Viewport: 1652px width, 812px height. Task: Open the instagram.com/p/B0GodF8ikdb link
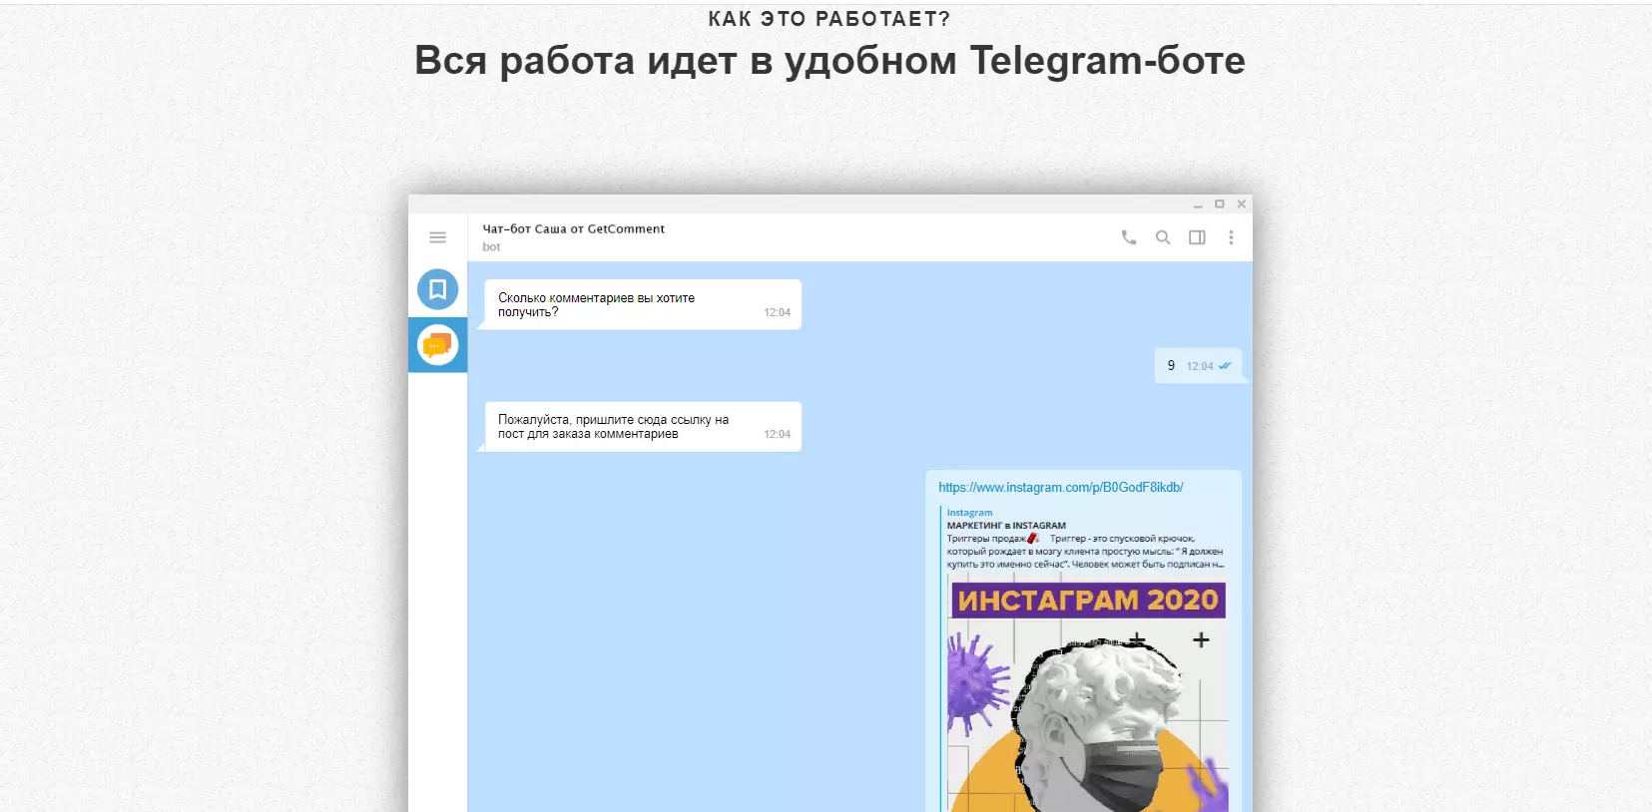(x=1060, y=488)
